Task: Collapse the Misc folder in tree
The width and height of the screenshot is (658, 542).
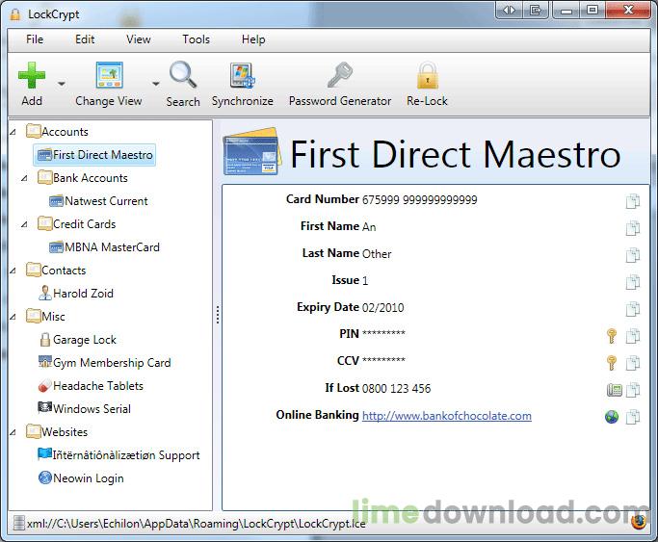Action: tap(13, 317)
